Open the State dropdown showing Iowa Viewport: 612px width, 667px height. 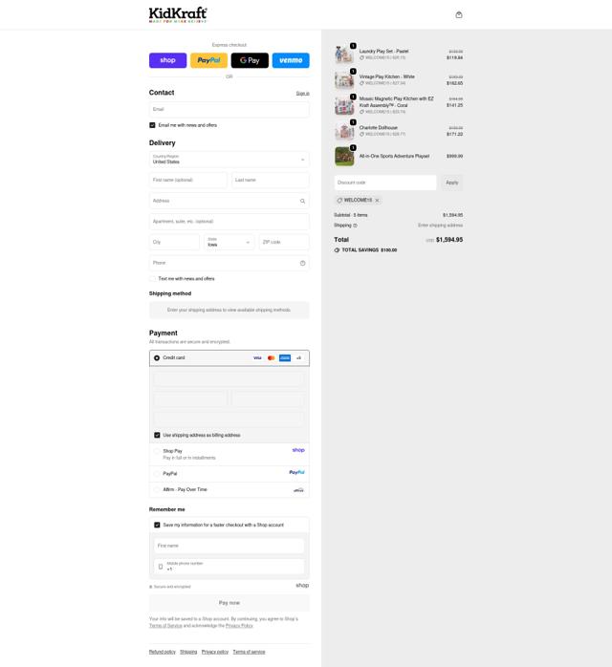point(229,242)
